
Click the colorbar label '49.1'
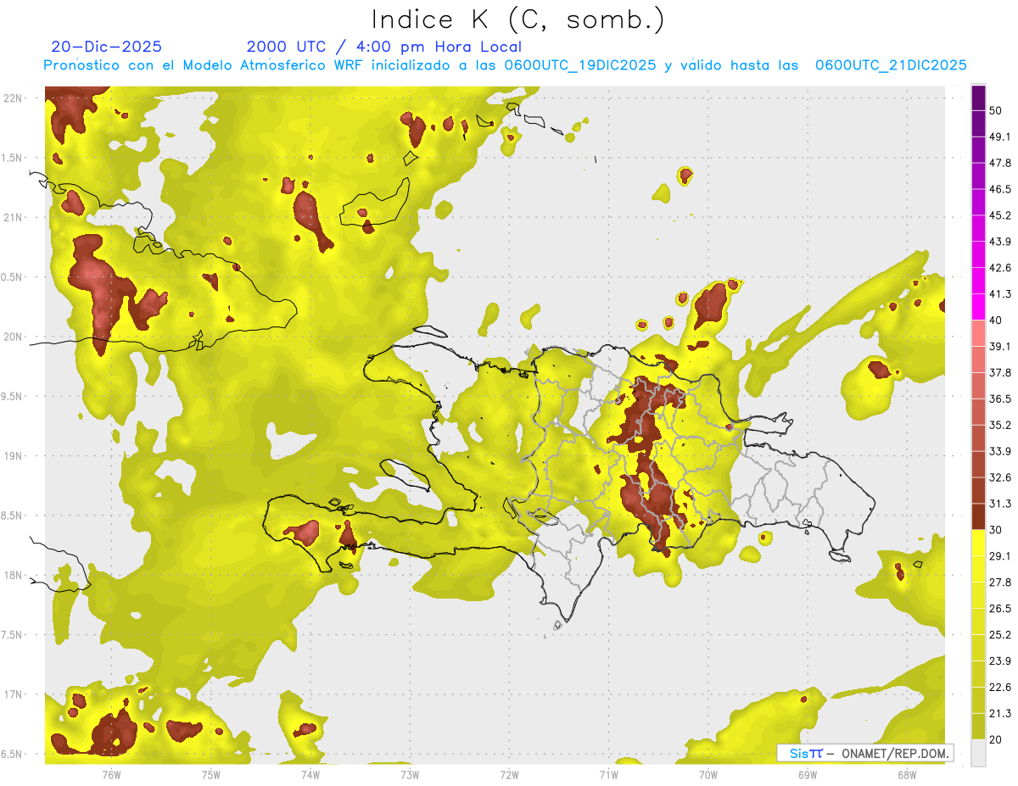(999, 137)
